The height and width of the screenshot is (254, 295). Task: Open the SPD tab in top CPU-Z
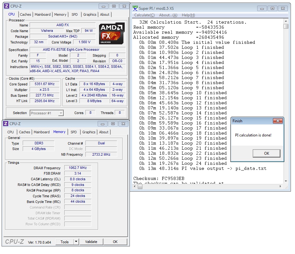click(x=74, y=14)
